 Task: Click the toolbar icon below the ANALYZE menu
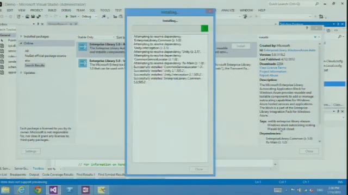click(245, 16)
